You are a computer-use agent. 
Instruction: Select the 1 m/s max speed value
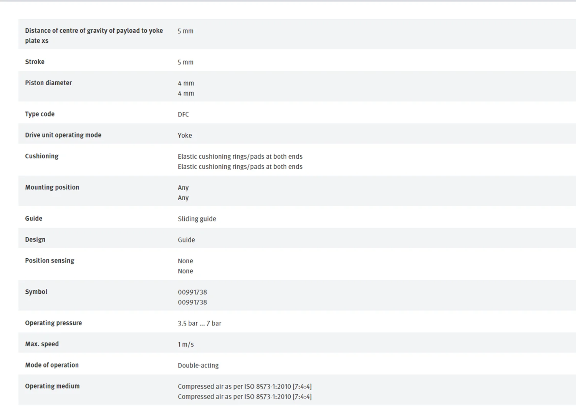(185, 344)
